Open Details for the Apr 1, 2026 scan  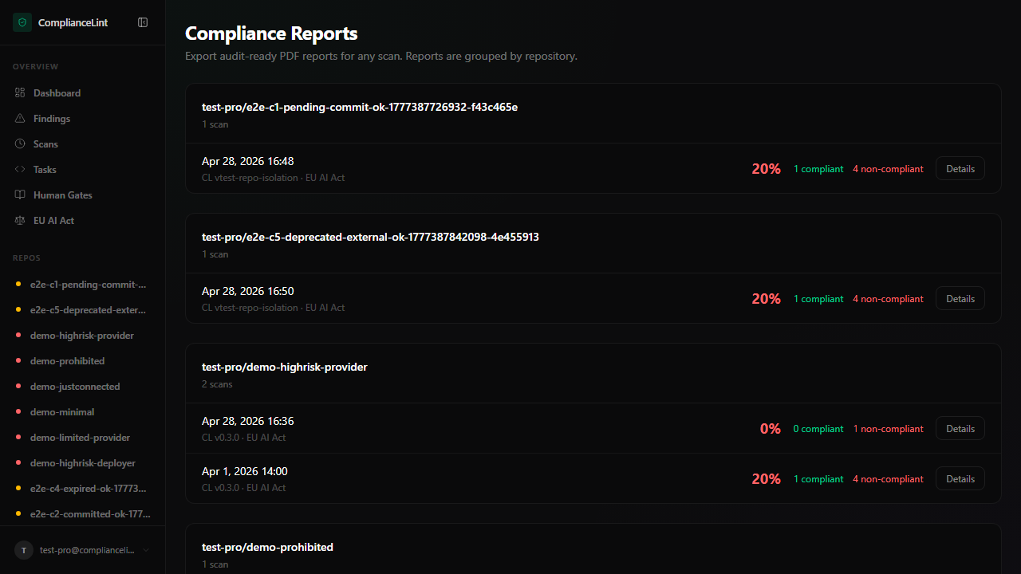point(960,479)
